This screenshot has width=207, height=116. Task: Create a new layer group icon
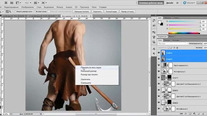[x=199, y=114]
